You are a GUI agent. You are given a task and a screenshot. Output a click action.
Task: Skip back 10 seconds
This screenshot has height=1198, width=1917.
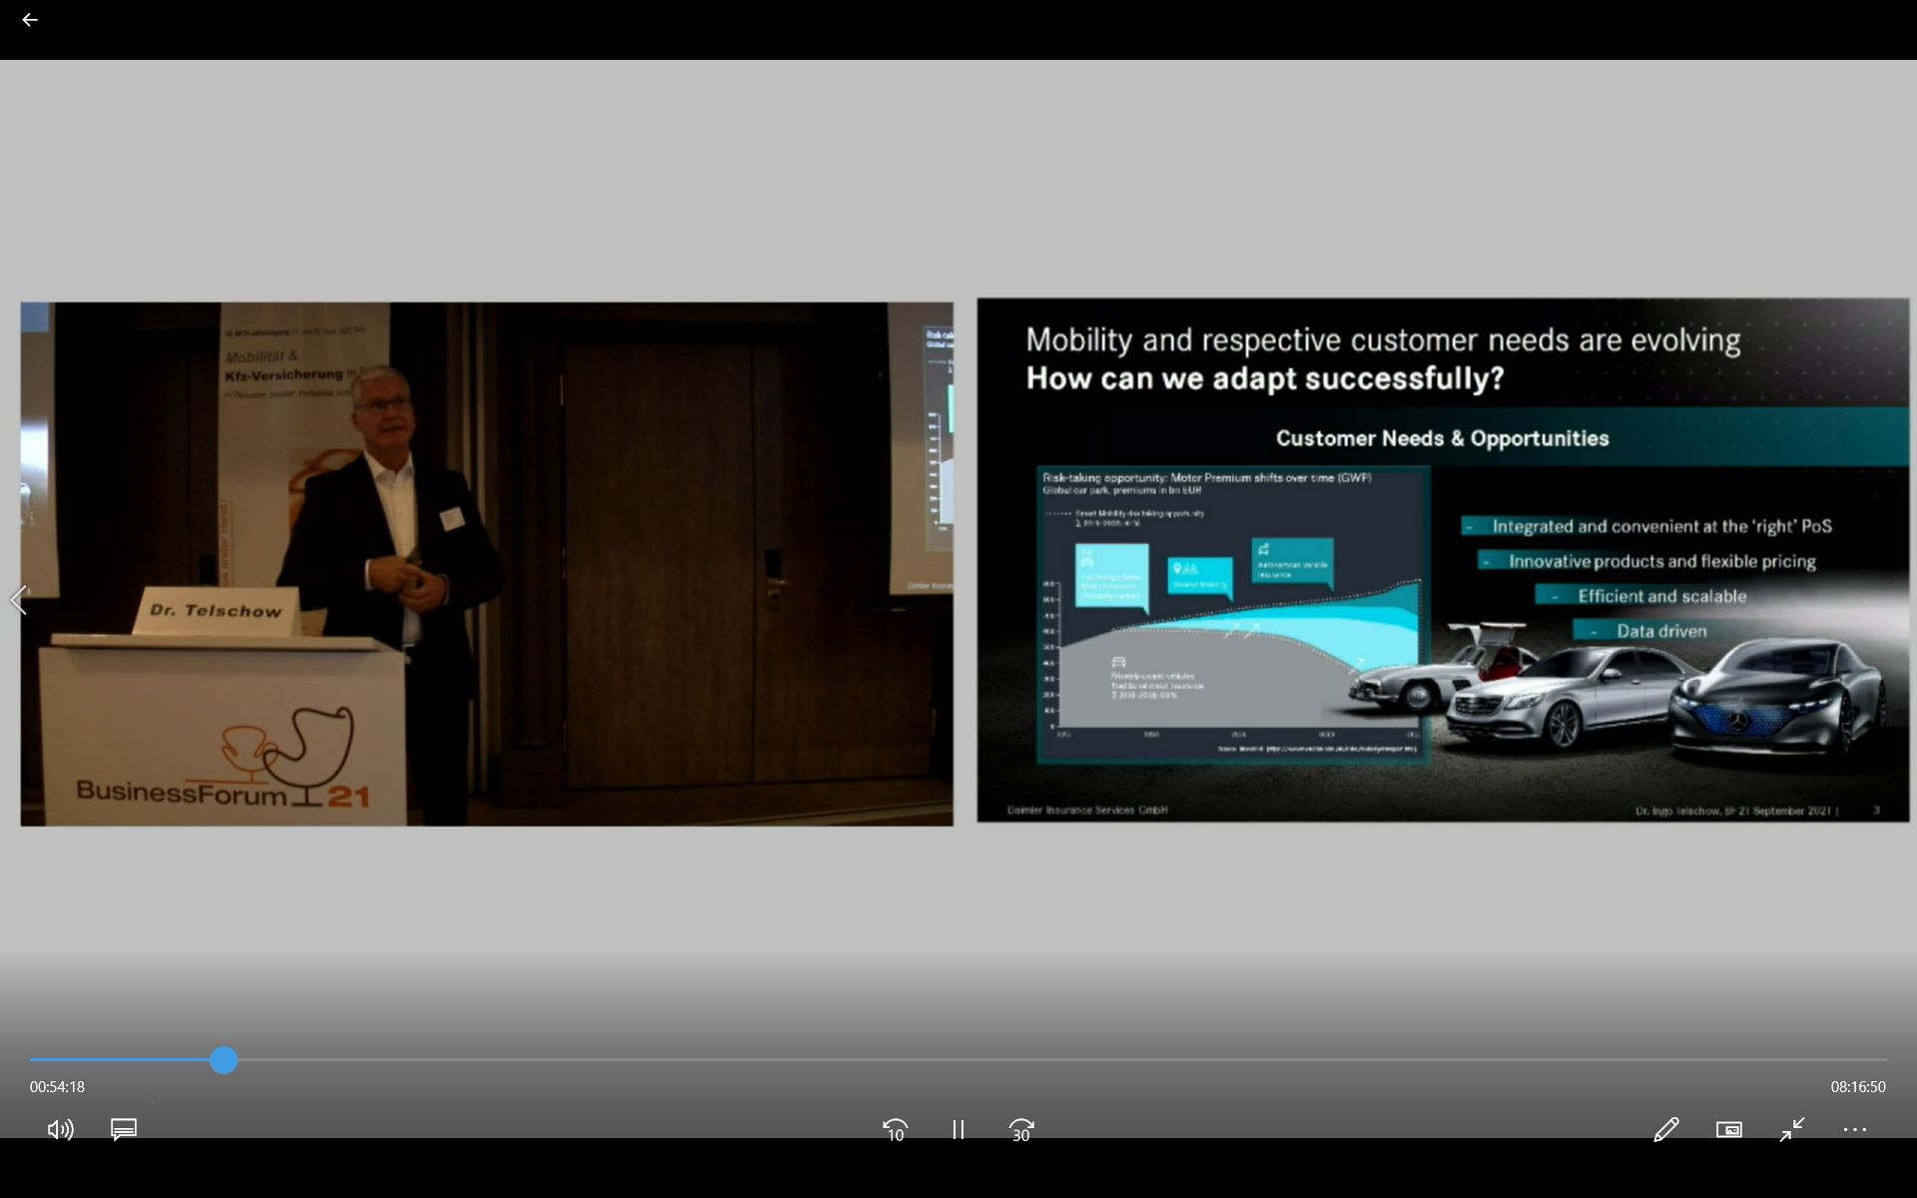point(895,1129)
